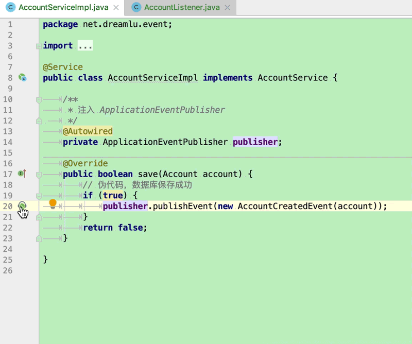Collapse the Javadoc comment at line 10
This screenshot has width=412, height=344.
click(x=39, y=99)
